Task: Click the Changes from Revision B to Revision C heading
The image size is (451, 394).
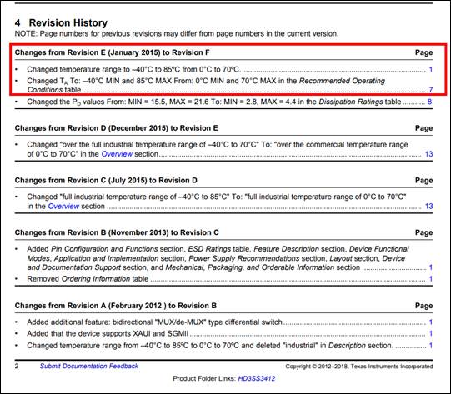Action: pos(117,232)
